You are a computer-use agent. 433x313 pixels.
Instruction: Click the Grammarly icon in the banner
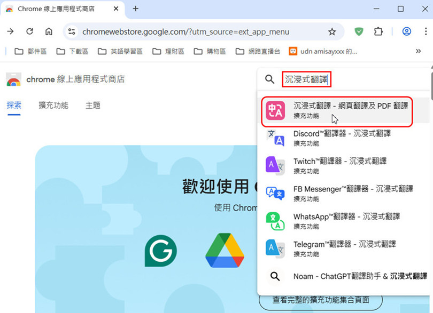[161, 251]
